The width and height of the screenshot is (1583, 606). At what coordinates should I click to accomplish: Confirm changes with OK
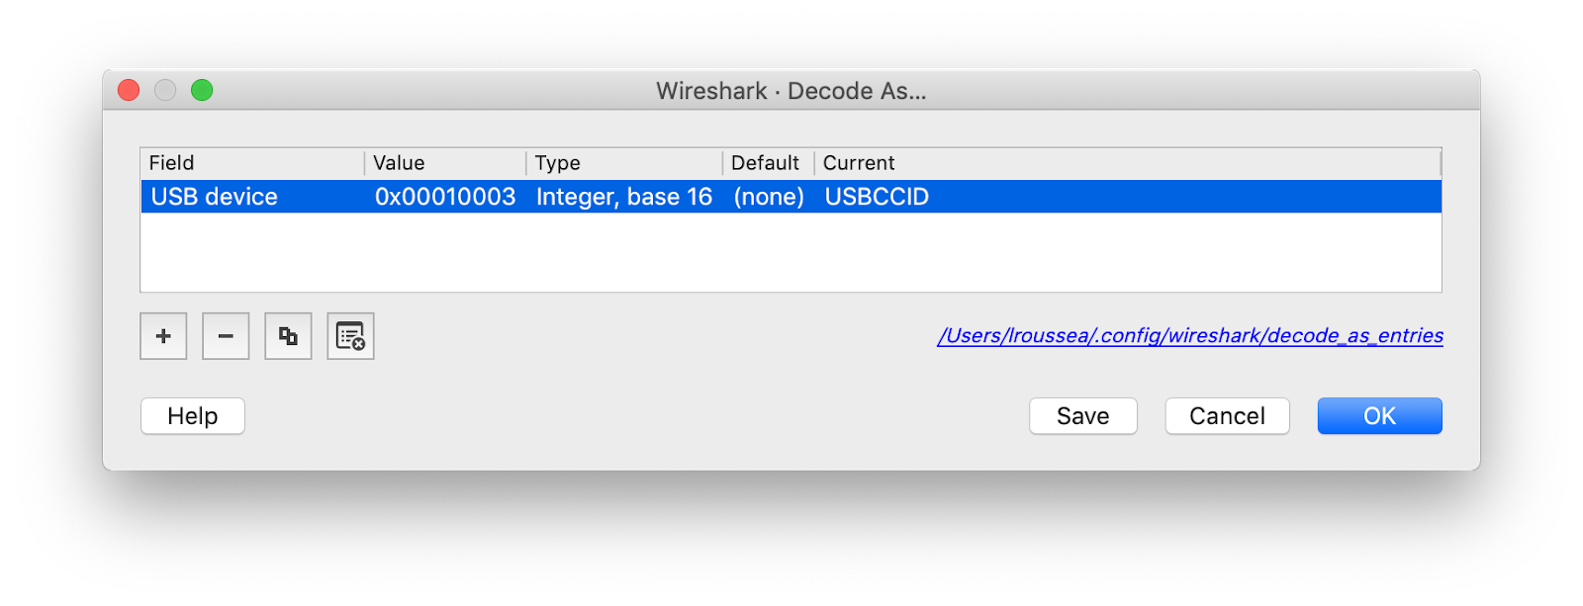pyautogui.click(x=1378, y=415)
